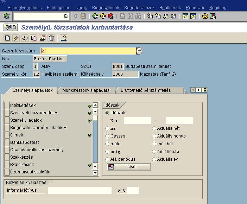Open the tab list menu button
The height and width of the screenshot is (204, 247).
point(204,90)
